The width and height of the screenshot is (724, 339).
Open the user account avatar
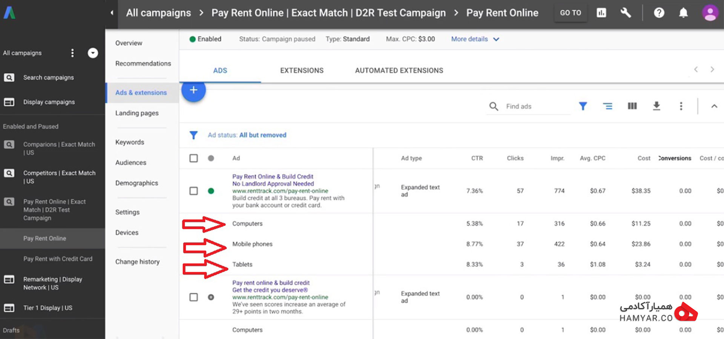pyautogui.click(x=710, y=13)
